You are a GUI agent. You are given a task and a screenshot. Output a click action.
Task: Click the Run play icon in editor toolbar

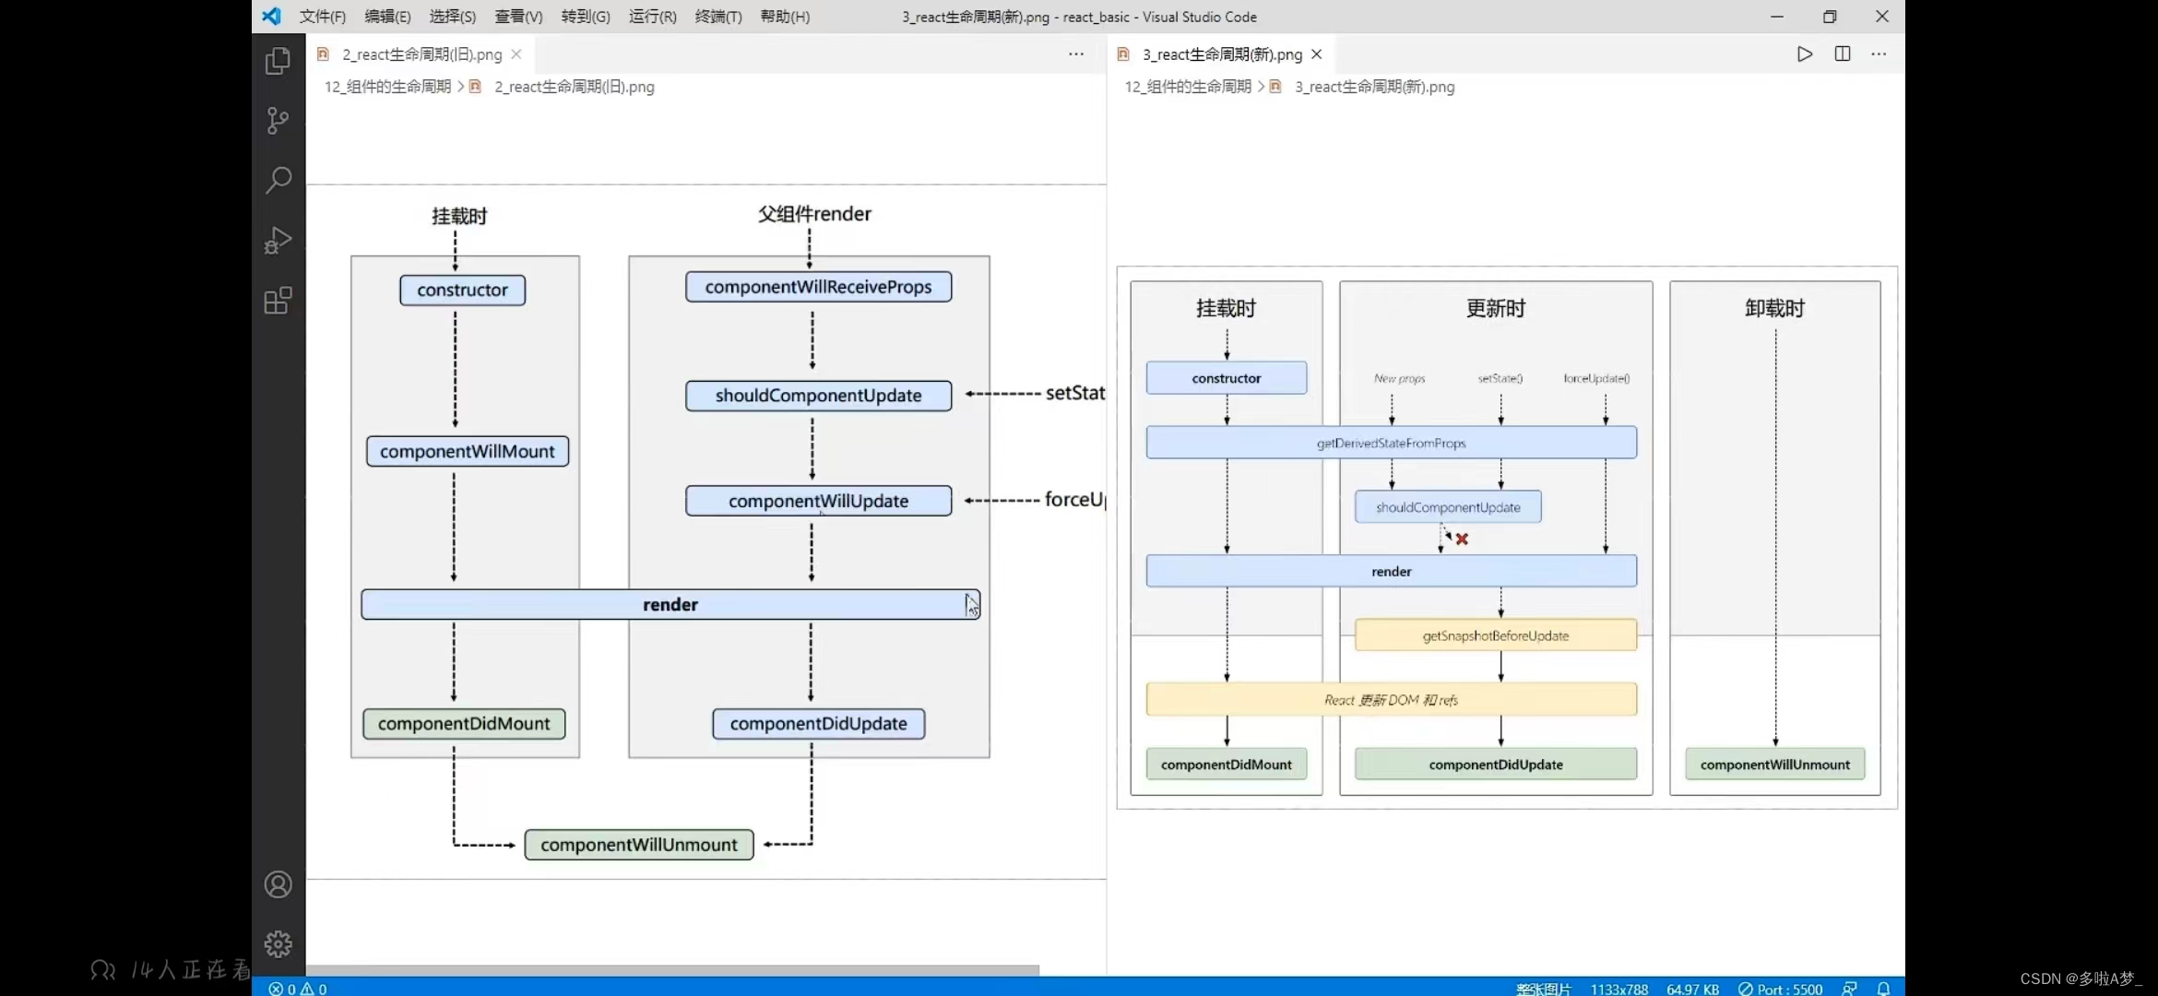click(x=1805, y=54)
